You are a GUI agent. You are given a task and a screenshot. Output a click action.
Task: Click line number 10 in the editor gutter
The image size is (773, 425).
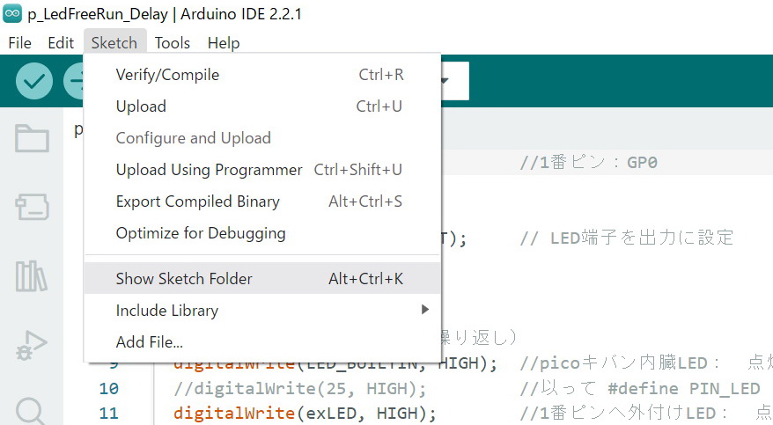click(109, 389)
